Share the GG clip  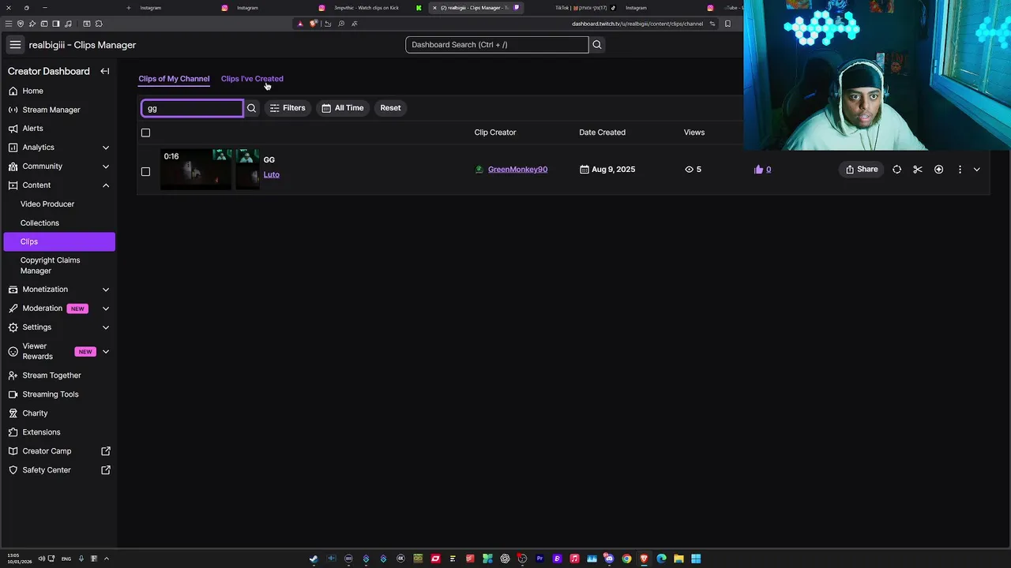pos(861,170)
